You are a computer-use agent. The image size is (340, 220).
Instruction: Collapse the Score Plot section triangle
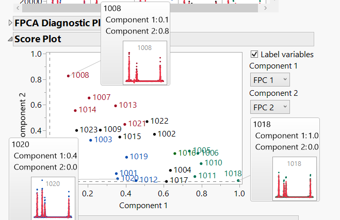click(x=10, y=39)
